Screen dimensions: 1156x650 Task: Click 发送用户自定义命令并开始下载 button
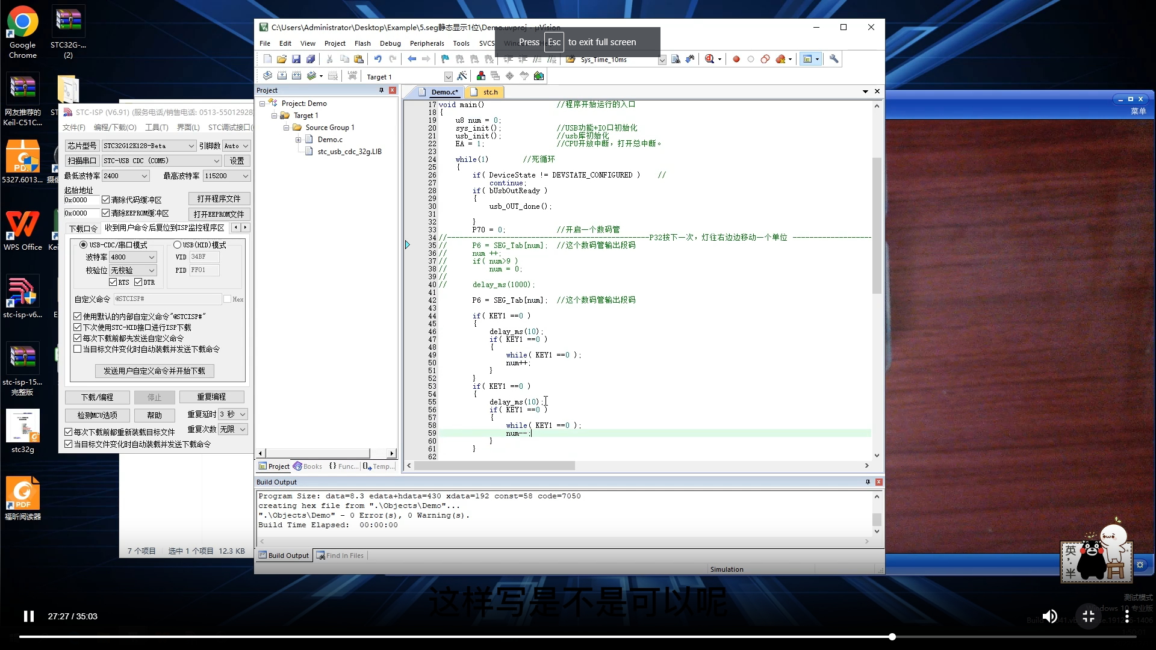154,371
